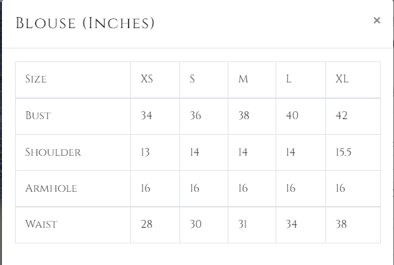Select the Armhole row label
394x265 pixels.
click(x=51, y=188)
